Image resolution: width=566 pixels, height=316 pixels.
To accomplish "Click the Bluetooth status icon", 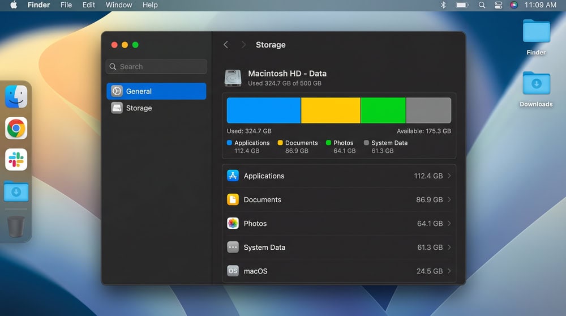I will pyautogui.click(x=443, y=5).
